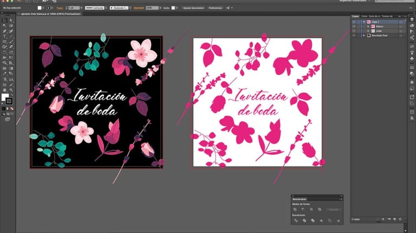Image resolution: width=416 pixels, height=233 pixels.
Task: Click the Opacidad percentage field
Action: point(152,9)
